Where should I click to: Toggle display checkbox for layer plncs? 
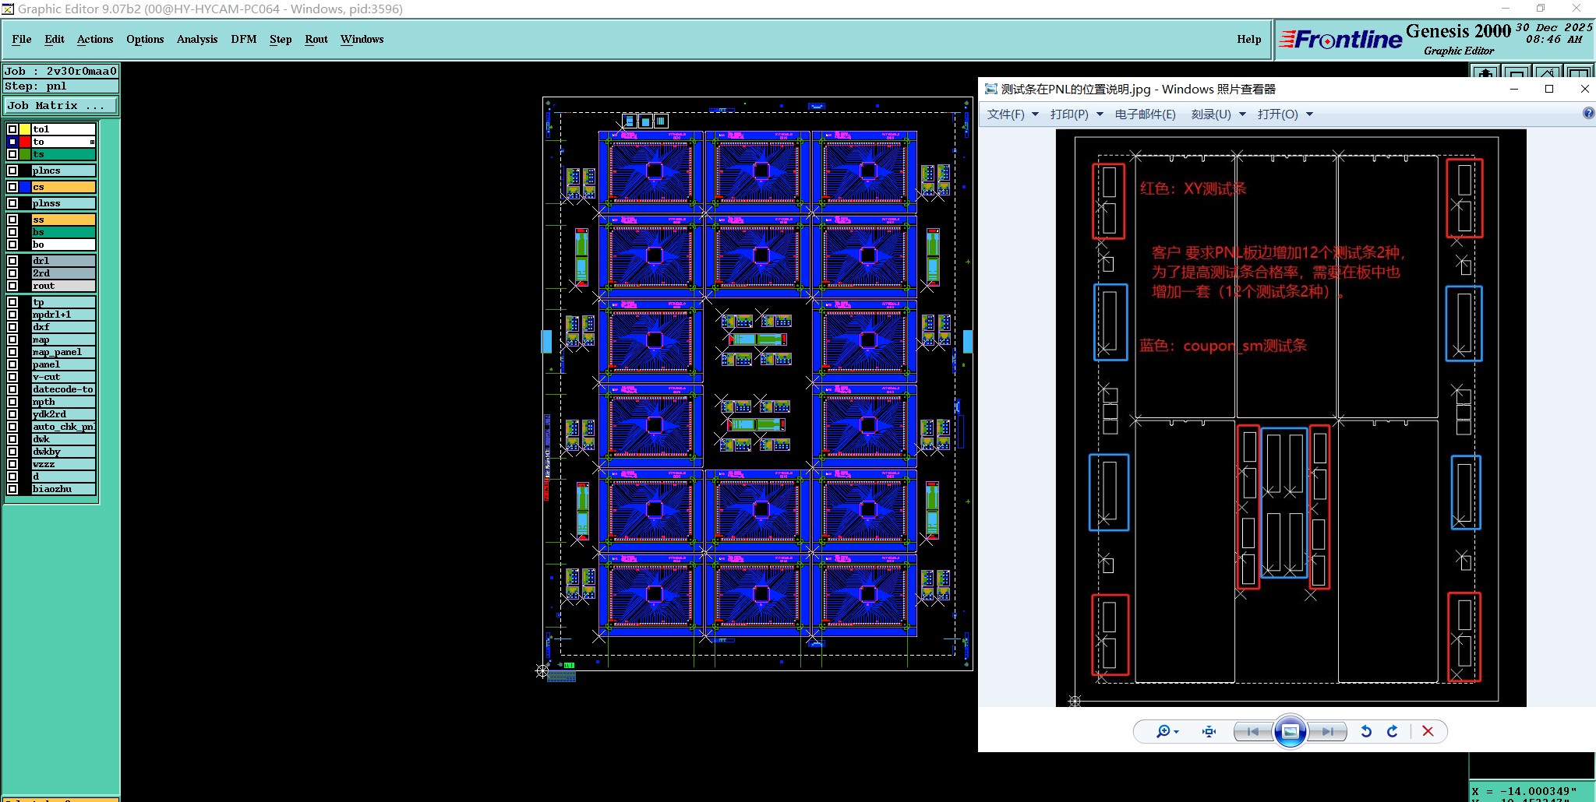click(x=12, y=171)
